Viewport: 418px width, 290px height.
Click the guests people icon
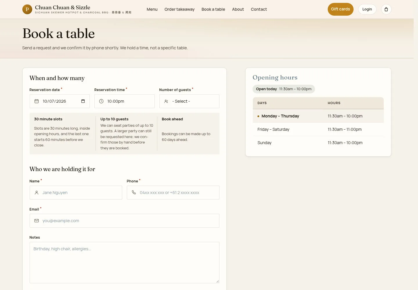coord(166,101)
